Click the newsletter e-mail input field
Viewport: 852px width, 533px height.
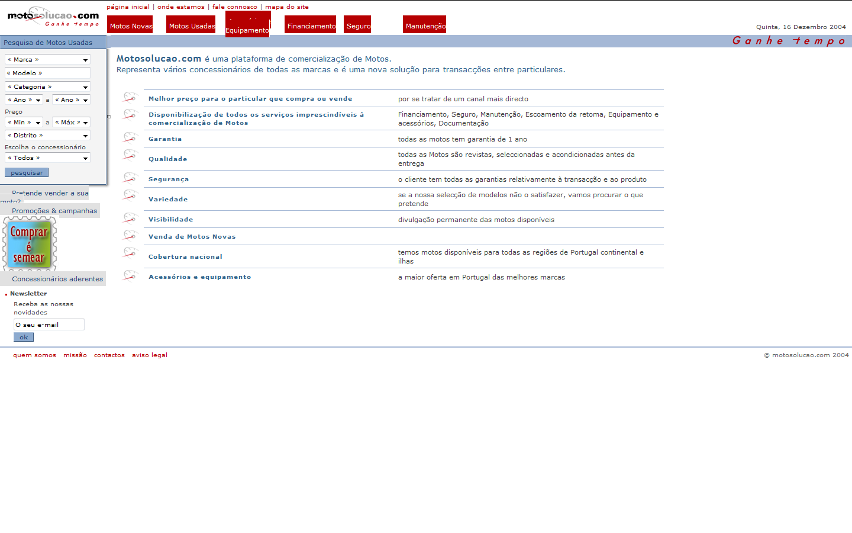[x=49, y=325]
